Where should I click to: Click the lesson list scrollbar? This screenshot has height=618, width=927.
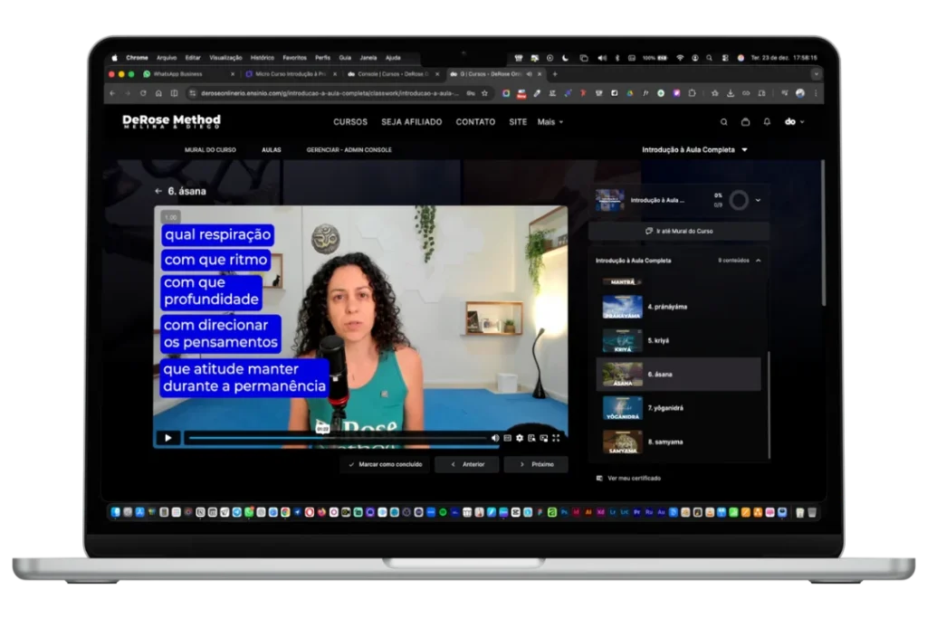(x=769, y=404)
